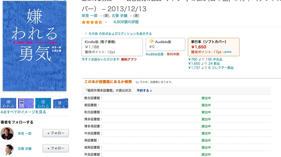Follow author 岸見 一郎
Image resolution: width=281 pixels, height=157 pixels.
(56, 133)
